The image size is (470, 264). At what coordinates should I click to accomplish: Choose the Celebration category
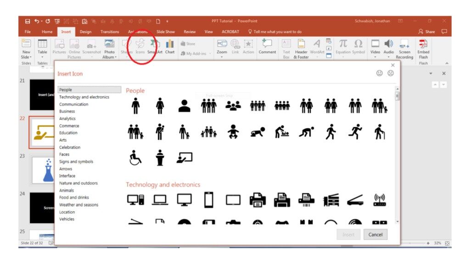(x=70, y=147)
